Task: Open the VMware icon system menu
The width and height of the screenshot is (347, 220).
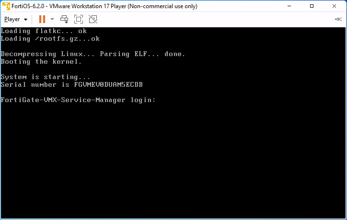Action: pyautogui.click(x=6, y=6)
